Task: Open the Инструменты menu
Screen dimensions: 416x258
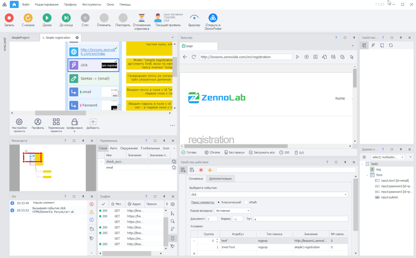Action: [91, 4]
